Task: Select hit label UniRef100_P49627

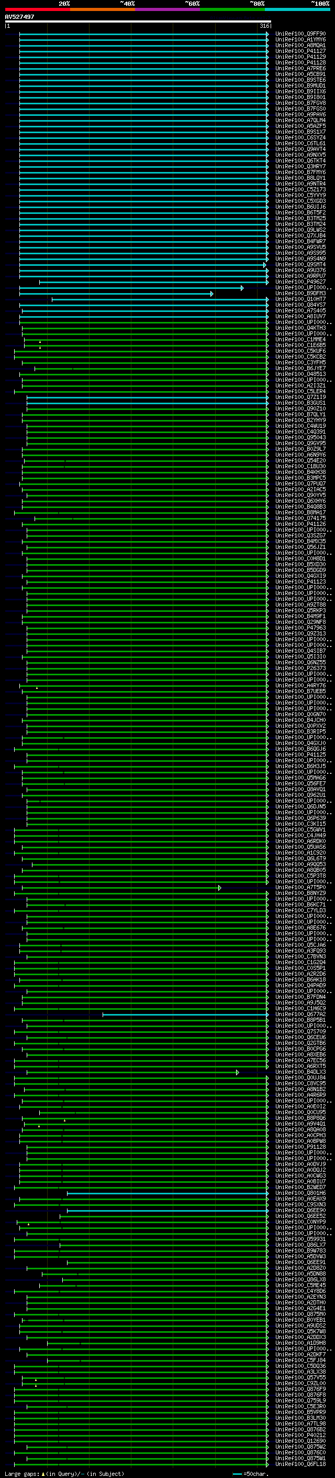Action: pyautogui.click(x=300, y=282)
